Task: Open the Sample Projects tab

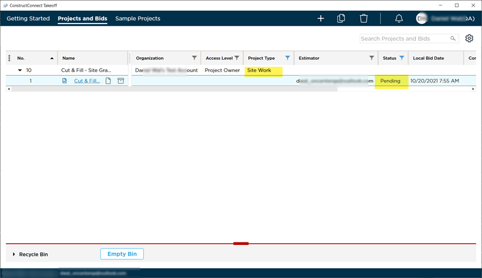Action: point(138,19)
